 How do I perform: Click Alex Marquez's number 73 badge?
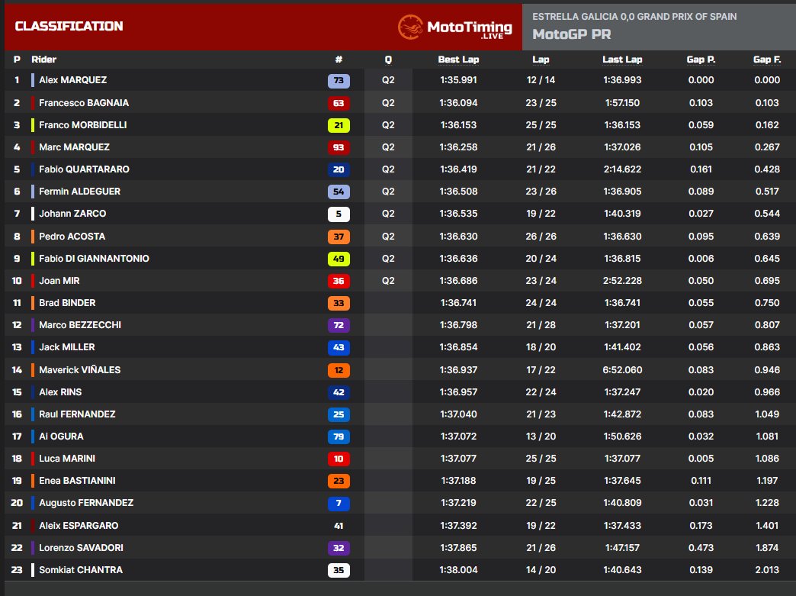tap(339, 80)
